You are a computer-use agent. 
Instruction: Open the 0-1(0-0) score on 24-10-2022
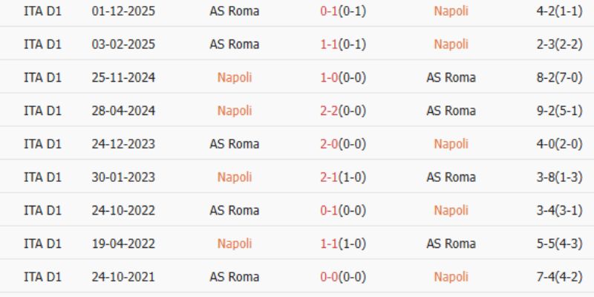[342, 210]
